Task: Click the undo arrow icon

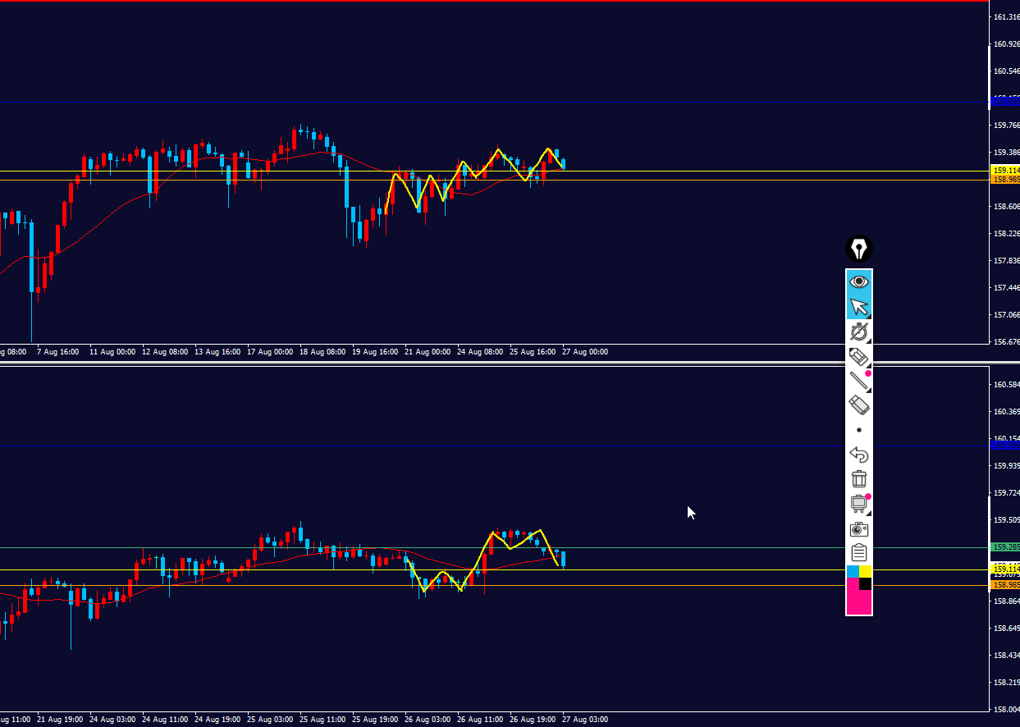Action: pyautogui.click(x=859, y=455)
